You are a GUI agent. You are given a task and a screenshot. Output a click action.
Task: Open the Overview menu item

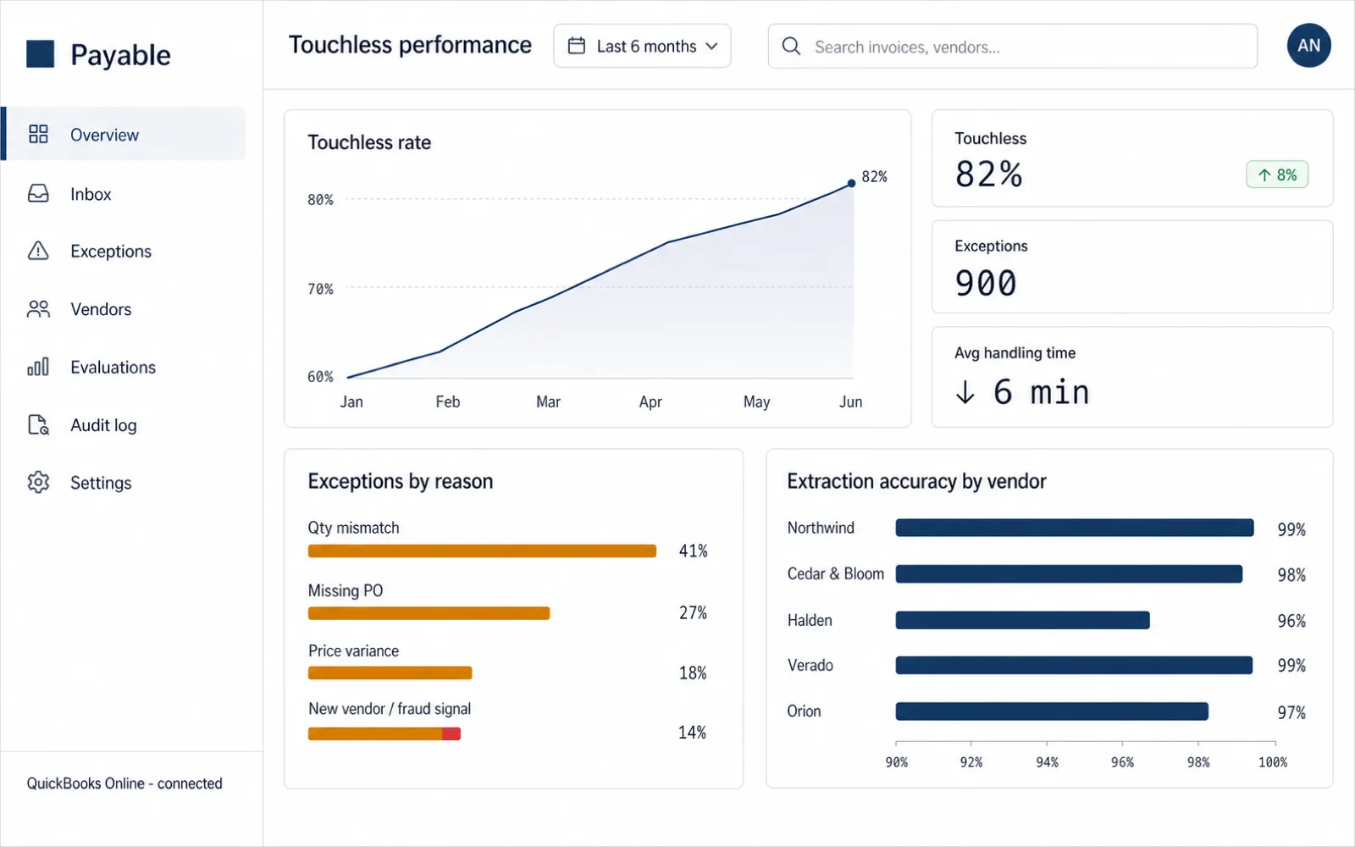pyautogui.click(x=124, y=134)
